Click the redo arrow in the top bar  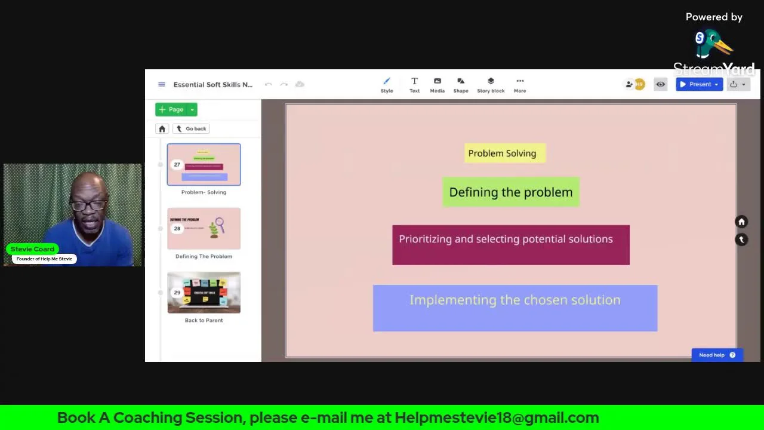point(284,84)
